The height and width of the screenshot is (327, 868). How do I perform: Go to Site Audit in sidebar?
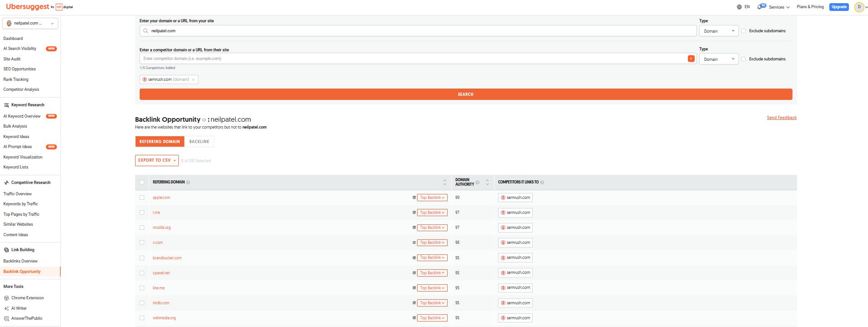click(x=12, y=59)
